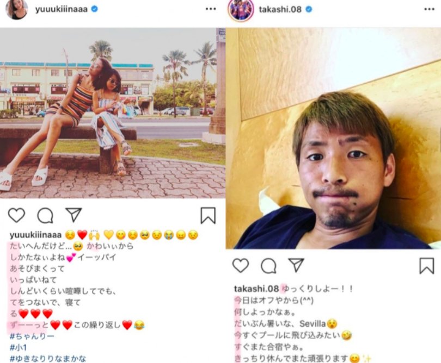Click takashi.08 username in the caption
Image resolution: width=441 pixels, height=363 pixels.
(256, 289)
